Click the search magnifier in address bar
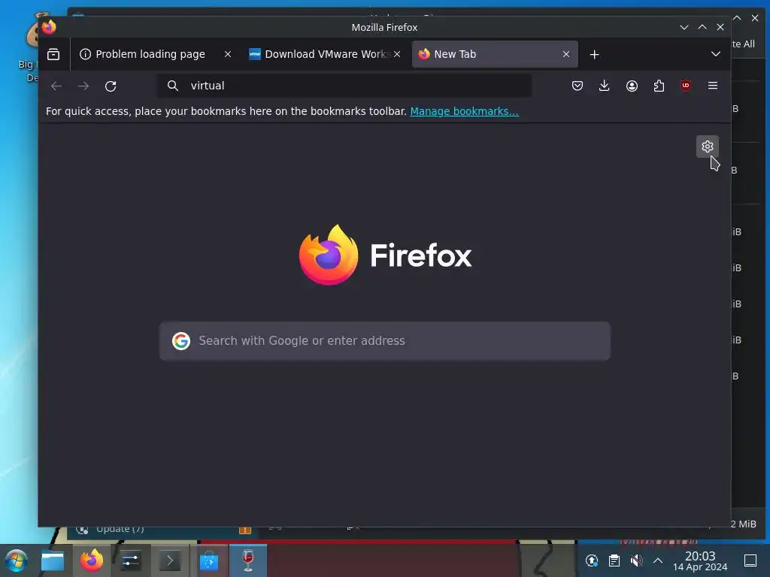The height and width of the screenshot is (577, 770). (x=172, y=86)
